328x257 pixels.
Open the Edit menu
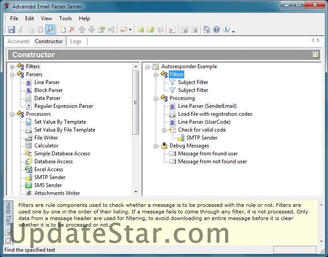[30, 18]
